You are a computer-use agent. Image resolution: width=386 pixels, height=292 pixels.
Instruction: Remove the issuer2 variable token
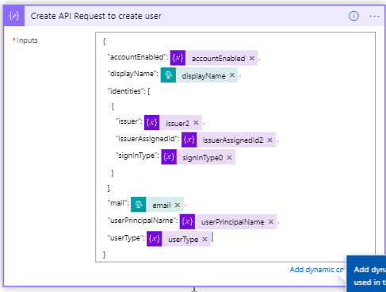(196, 123)
